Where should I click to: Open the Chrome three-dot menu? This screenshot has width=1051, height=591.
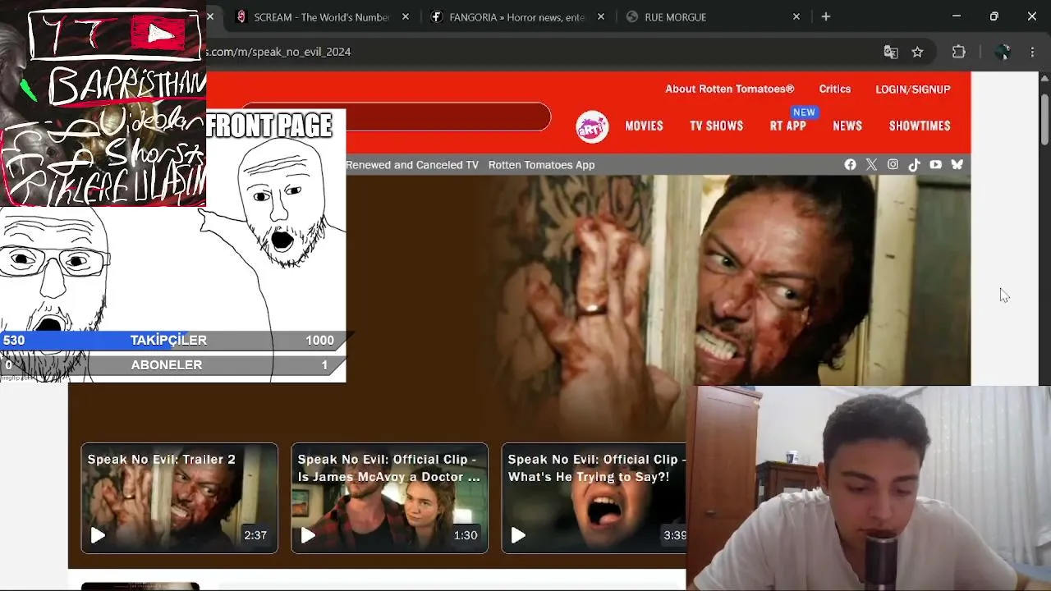tap(1032, 52)
